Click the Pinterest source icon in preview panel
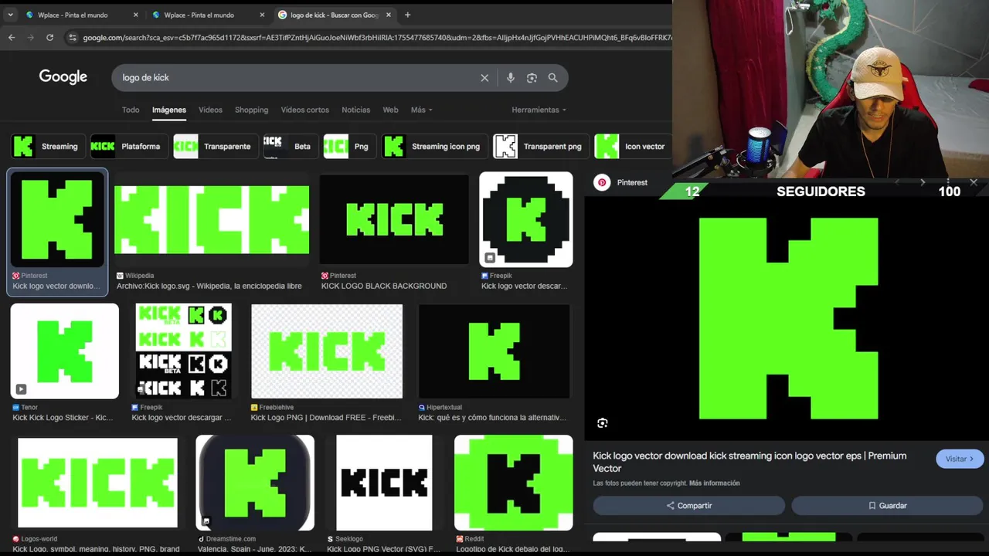The height and width of the screenshot is (556, 989). tap(602, 182)
